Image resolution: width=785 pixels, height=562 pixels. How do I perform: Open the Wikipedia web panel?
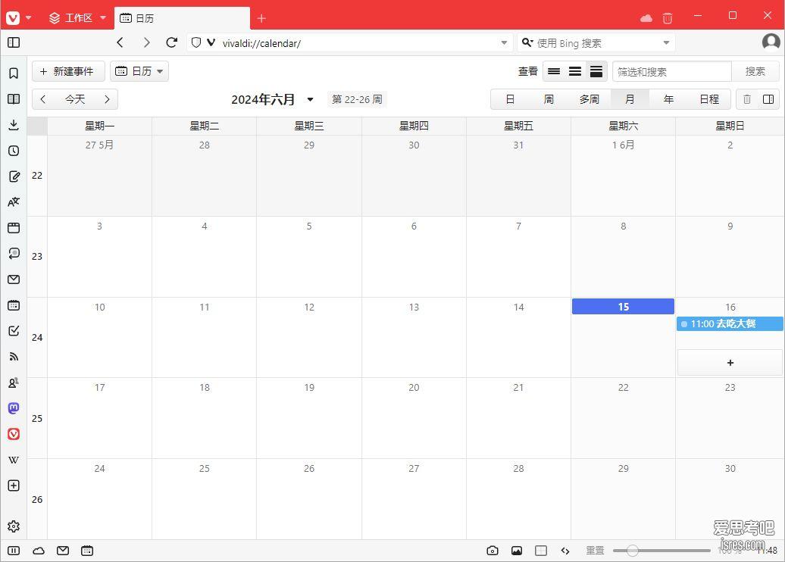[14, 460]
